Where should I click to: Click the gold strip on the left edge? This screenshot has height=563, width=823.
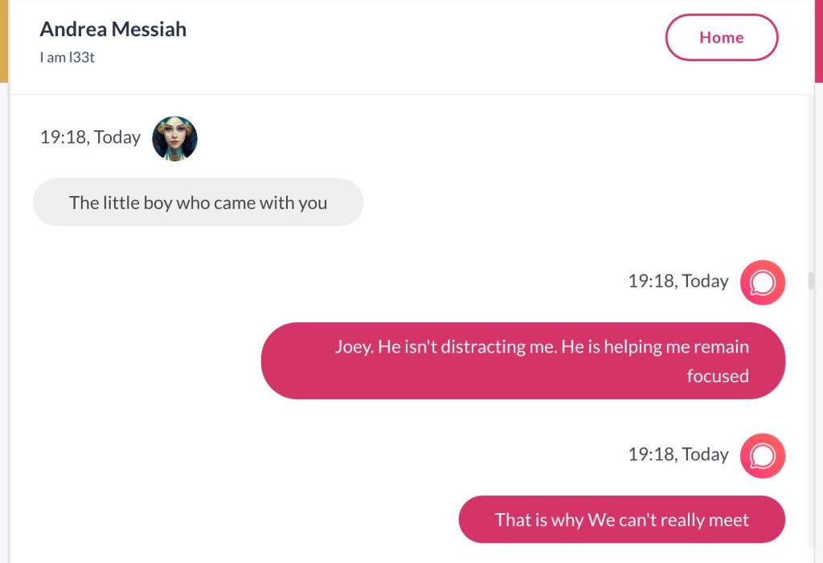coord(3,40)
